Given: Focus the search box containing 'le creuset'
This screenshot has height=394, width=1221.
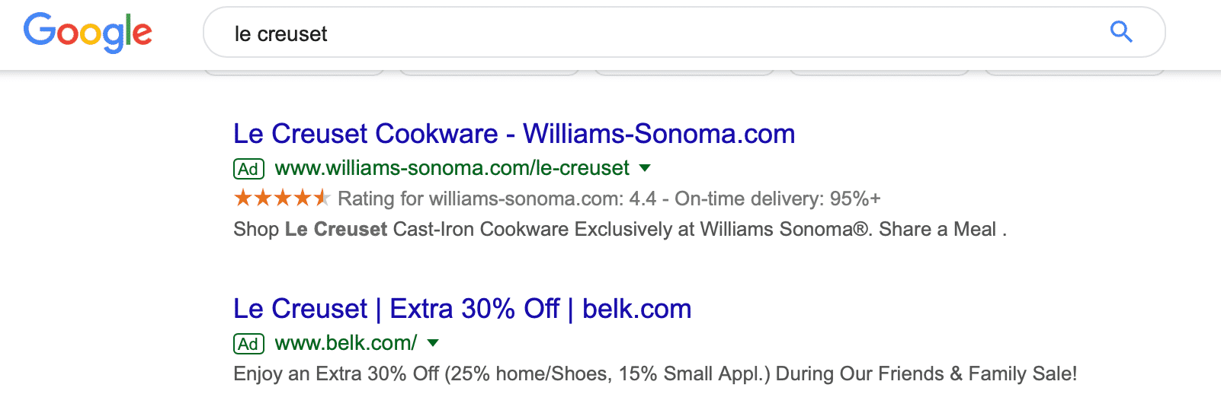Looking at the screenshot, I should point(684,32).
